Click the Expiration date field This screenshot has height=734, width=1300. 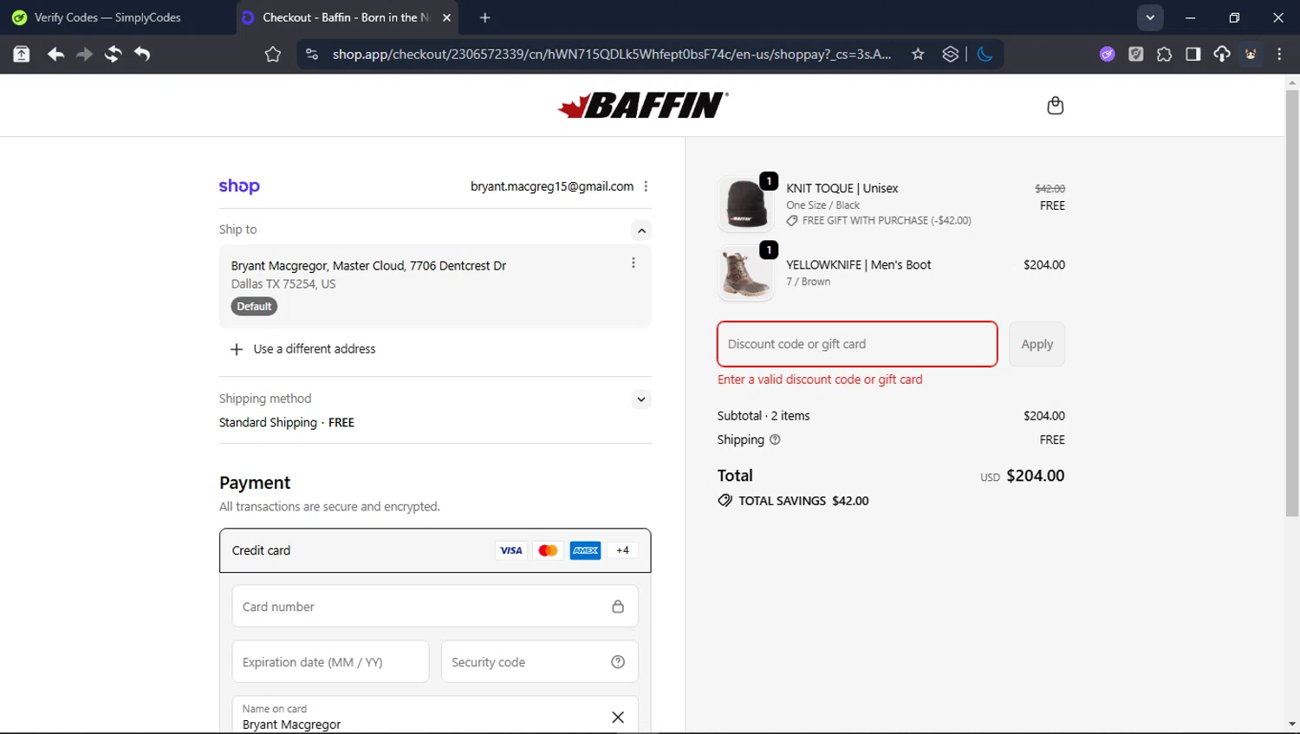(330, 662)
